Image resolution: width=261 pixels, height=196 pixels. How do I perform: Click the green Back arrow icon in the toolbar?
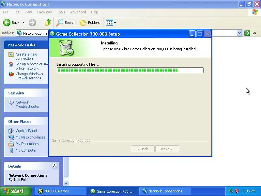7,23
